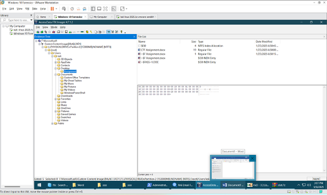
Task: Switch to the kali-linux VM tab
Action: coord(137,17)
